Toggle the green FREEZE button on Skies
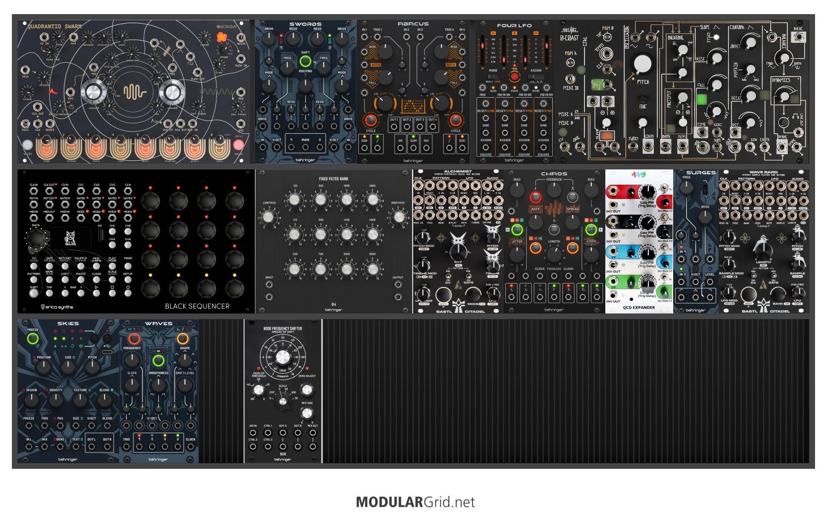 pyautogui.click(x=33, y=339)
